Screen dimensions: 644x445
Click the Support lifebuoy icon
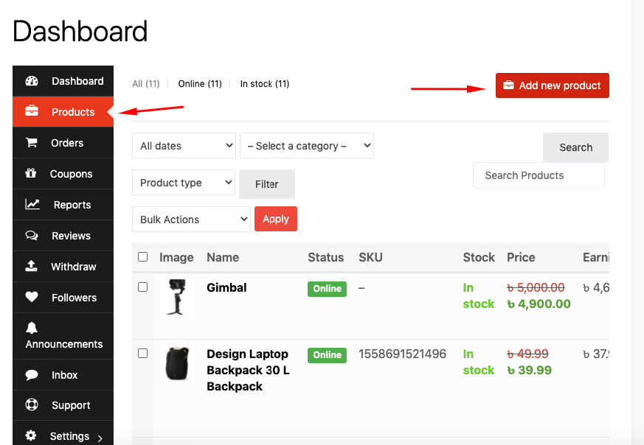point(32,404)
